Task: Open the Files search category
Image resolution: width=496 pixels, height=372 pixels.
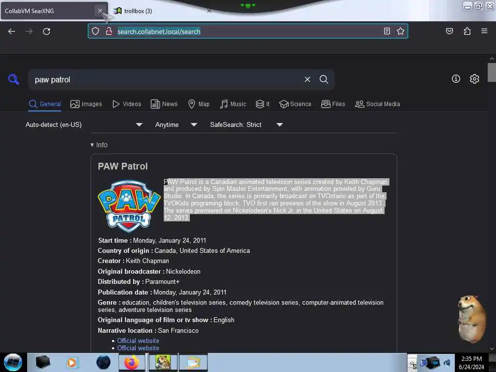Action: click(333, 104)
